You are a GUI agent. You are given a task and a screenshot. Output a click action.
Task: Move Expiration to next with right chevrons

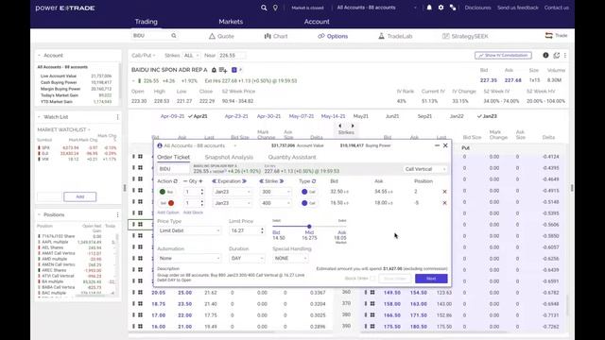pyautogui.click(x=244, y=181)
